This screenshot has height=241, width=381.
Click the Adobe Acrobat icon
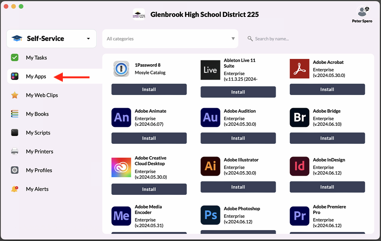(299, 69)
